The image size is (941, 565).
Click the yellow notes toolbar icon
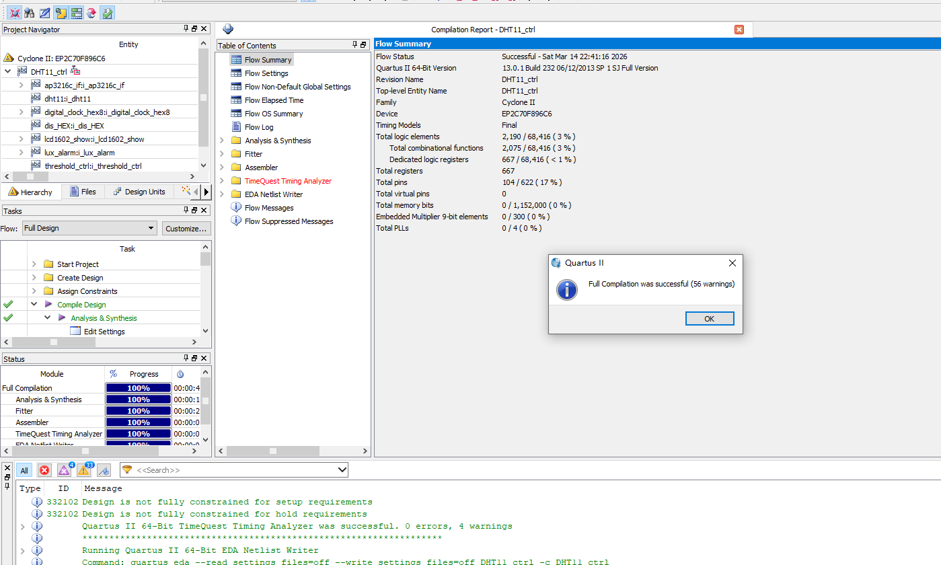(x=61, y=13)
